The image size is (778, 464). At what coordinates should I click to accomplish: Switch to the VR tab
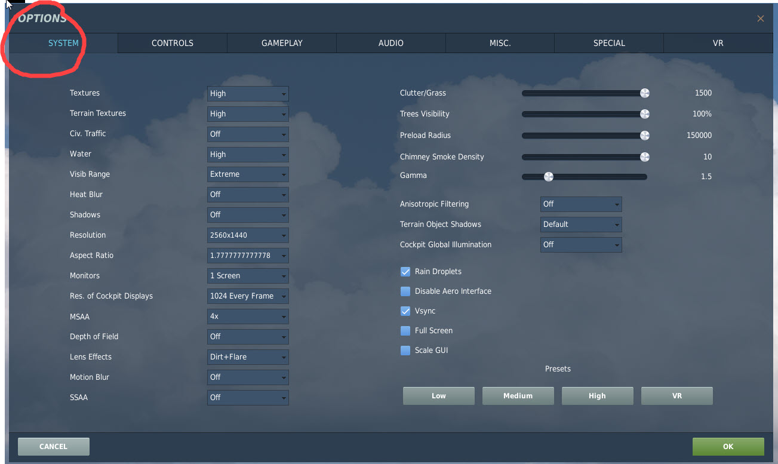pos(718,43)
